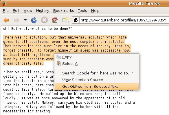Choose View Selection Source

[x=97, y=80]
